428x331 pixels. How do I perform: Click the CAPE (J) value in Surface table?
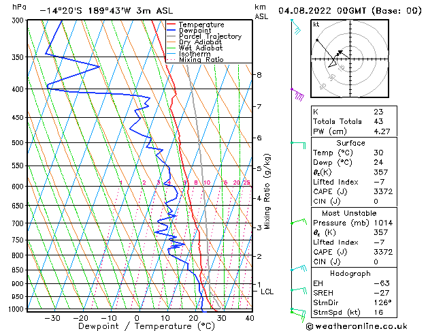pos(383,191)
